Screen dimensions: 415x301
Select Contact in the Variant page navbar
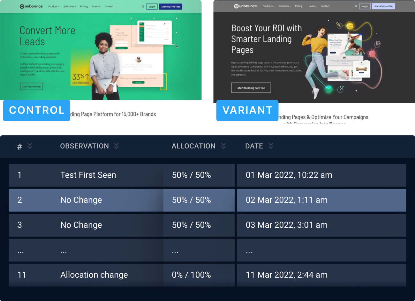[325, 6]
